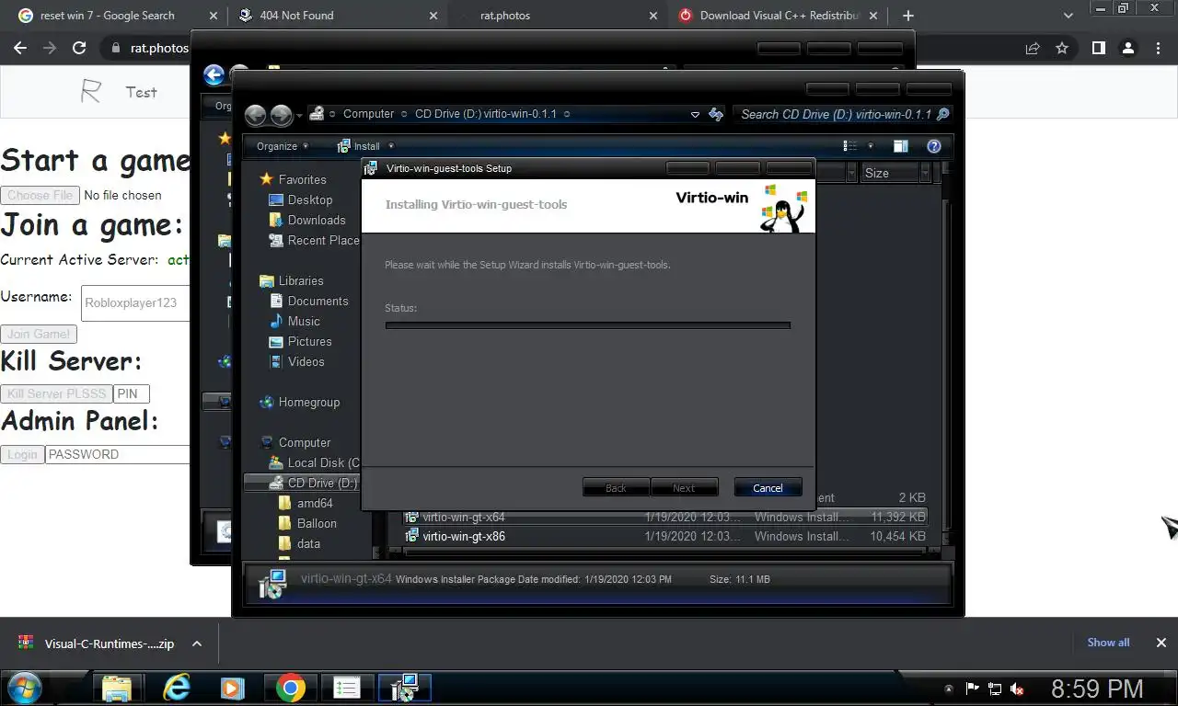Click the Username input field
This screenshot has width=1178, height=706.
pyautogui.click(x=135, y=302)
